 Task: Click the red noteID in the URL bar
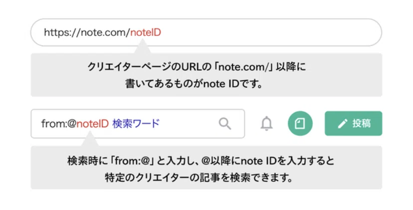(146, 32)
